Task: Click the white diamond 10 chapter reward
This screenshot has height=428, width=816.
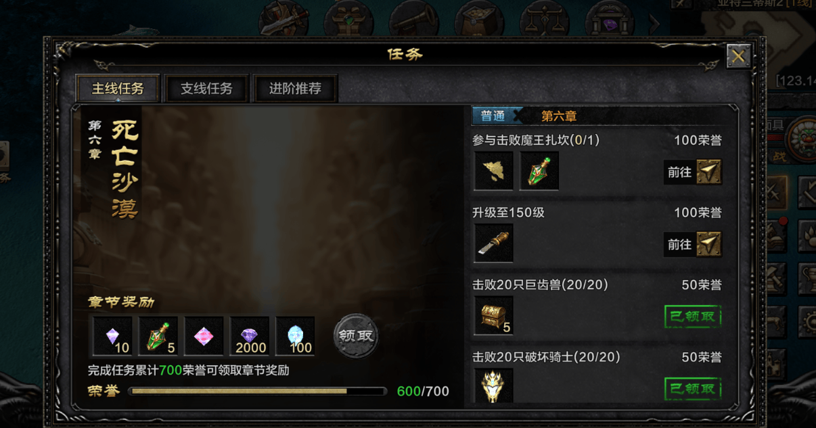Action: coord(112,336)
